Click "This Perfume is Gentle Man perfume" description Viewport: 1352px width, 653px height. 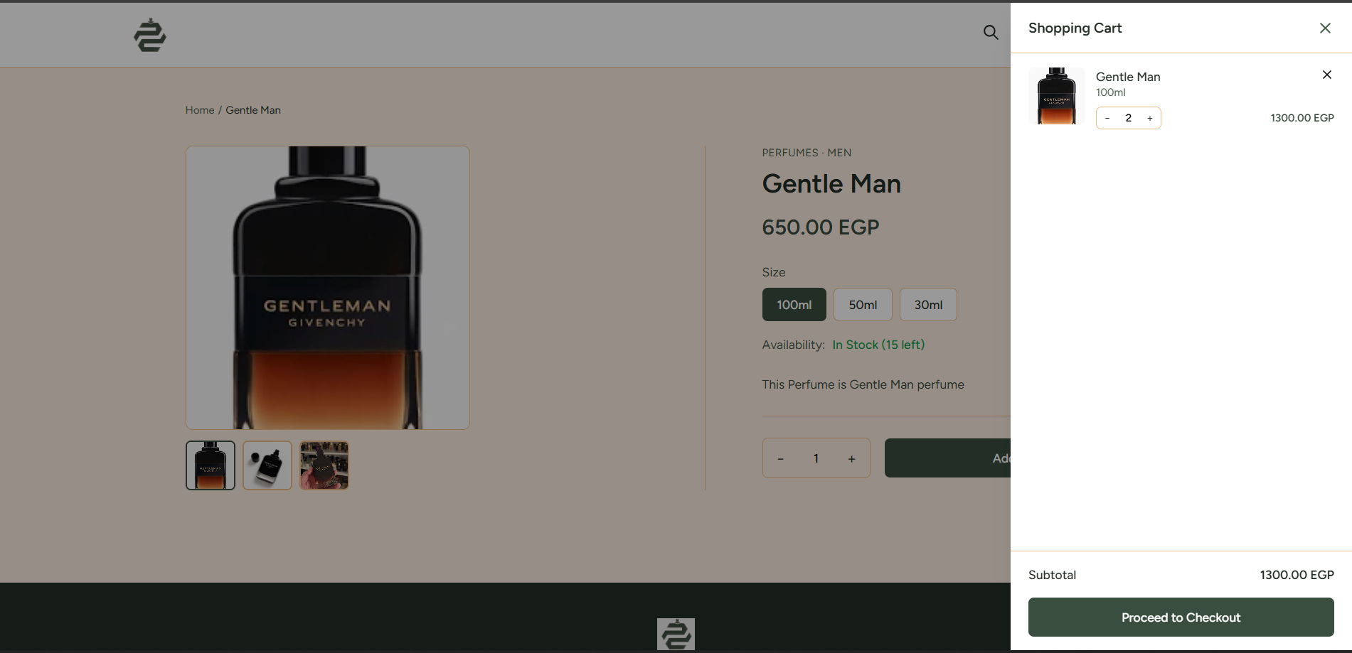point(863,384)
